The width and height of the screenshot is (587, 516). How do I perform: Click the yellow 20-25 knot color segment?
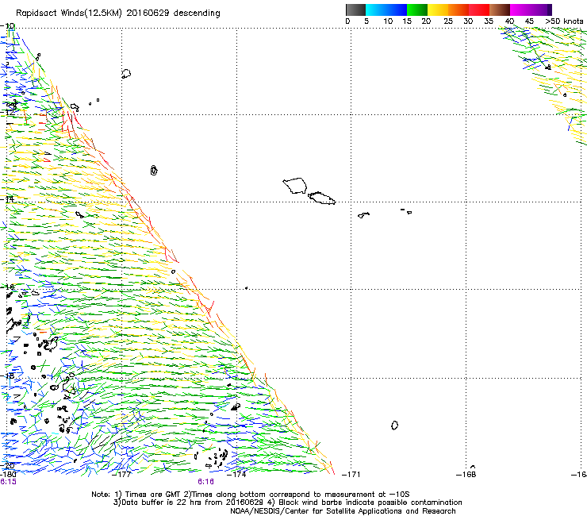(438, 10)
